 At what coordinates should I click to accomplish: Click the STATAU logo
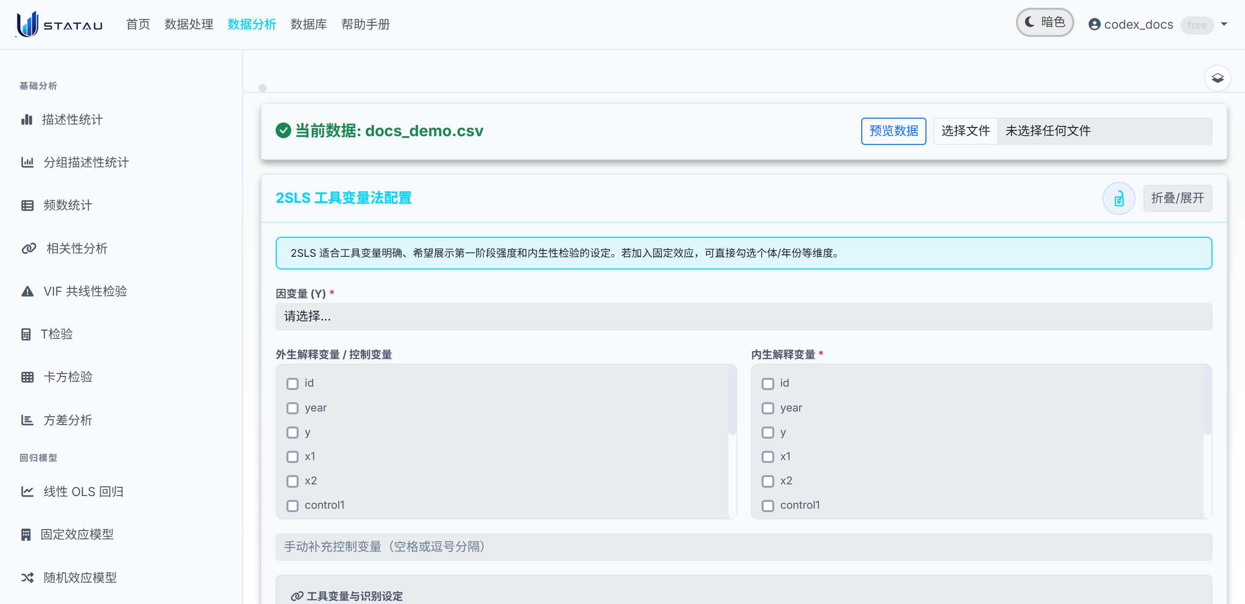(59, 24)
